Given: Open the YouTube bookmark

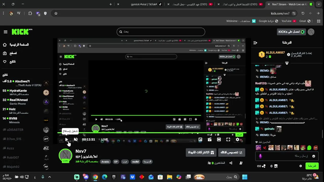Looking at the screenshot, I should pyautogui.click(x=289, y=21).
